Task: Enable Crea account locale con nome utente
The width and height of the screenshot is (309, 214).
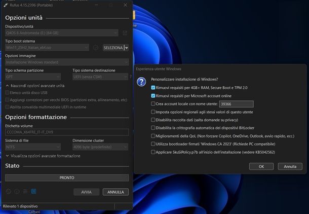Action: (153, 104)
